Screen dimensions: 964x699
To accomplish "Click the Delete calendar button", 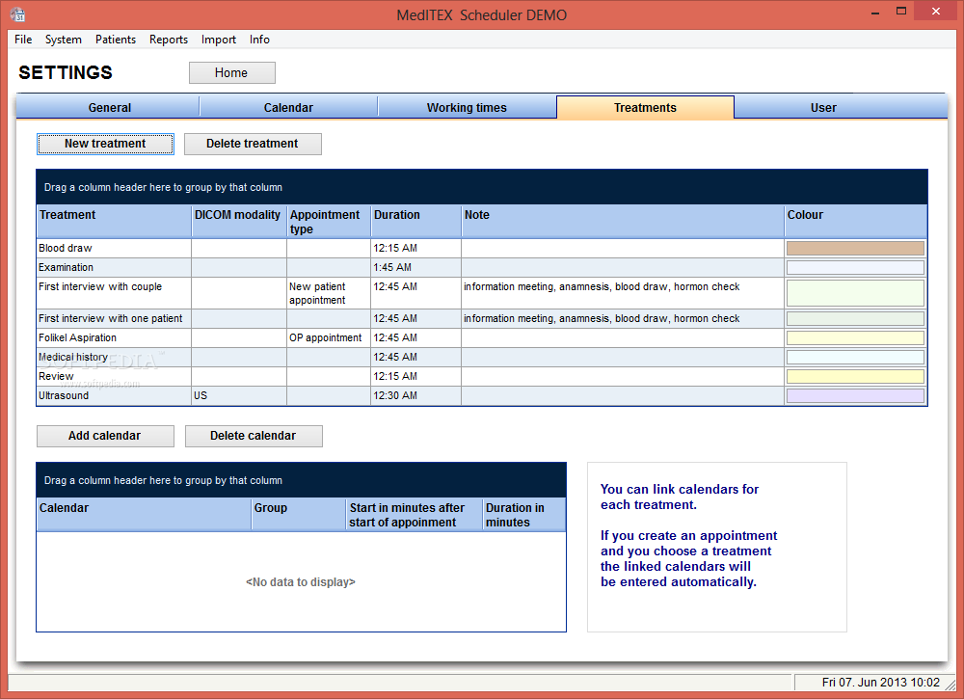I will pyautogui.click(x=254, y=436).
